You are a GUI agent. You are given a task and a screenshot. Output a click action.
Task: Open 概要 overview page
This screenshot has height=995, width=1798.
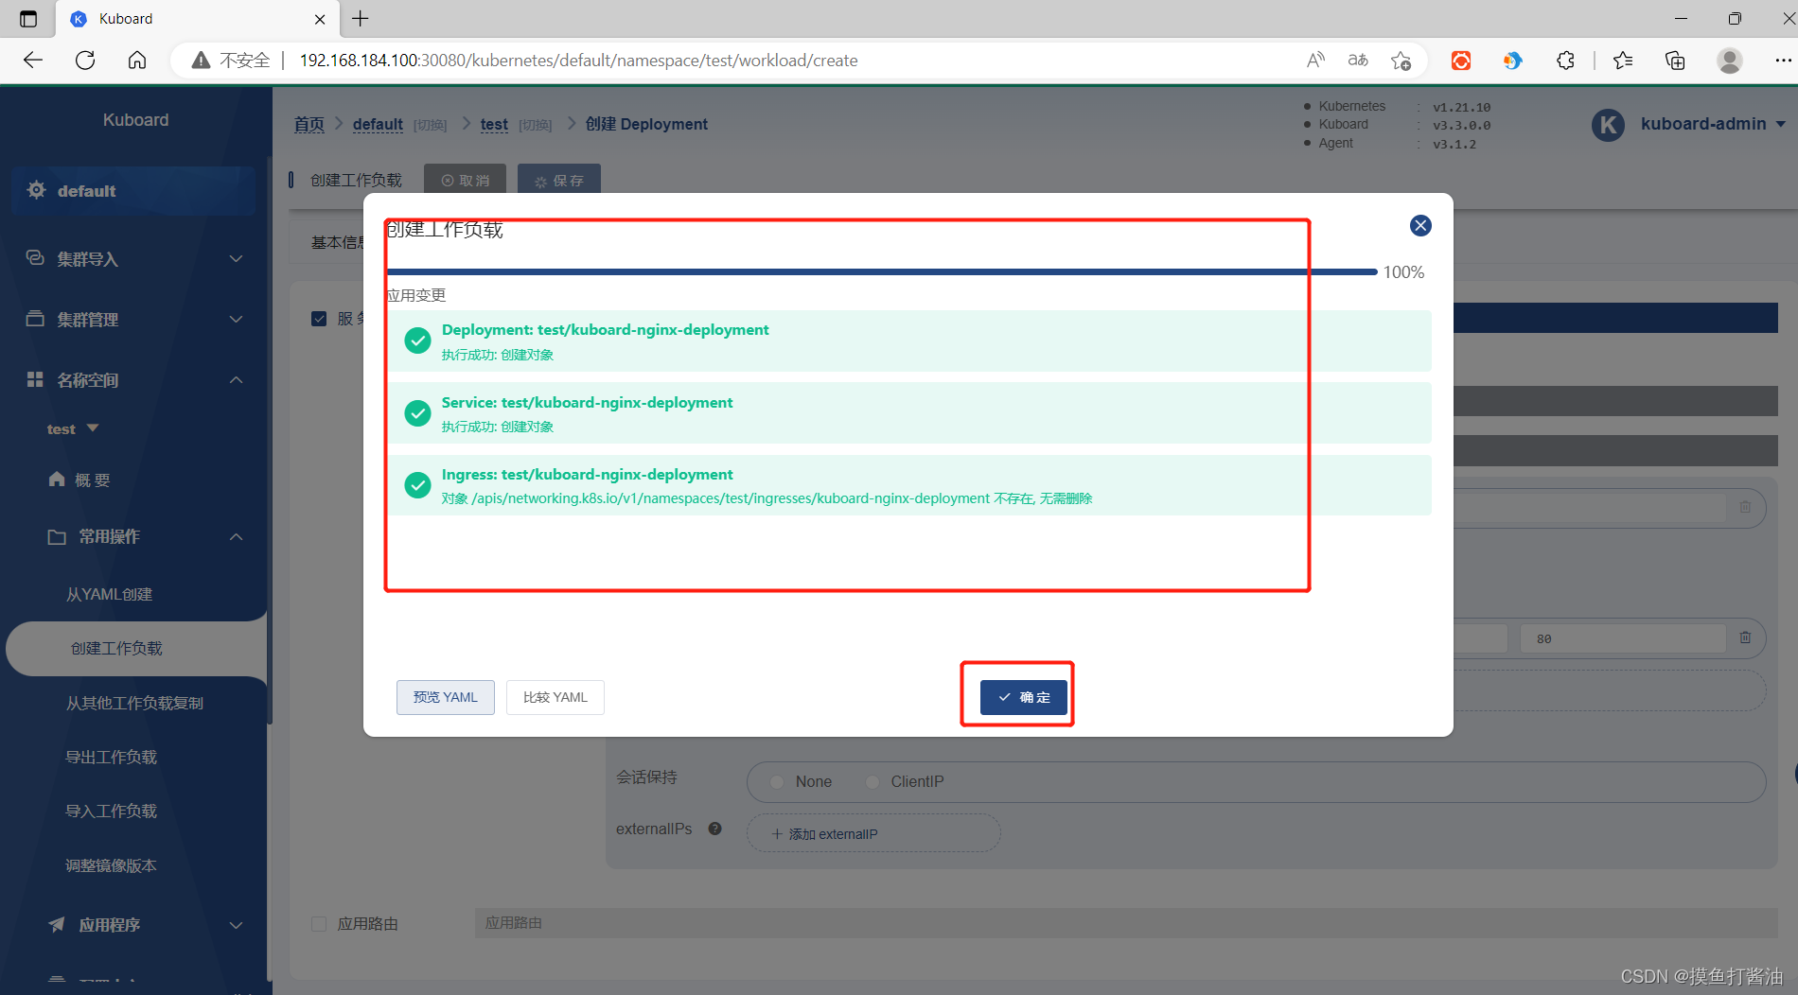pos(80,480)
